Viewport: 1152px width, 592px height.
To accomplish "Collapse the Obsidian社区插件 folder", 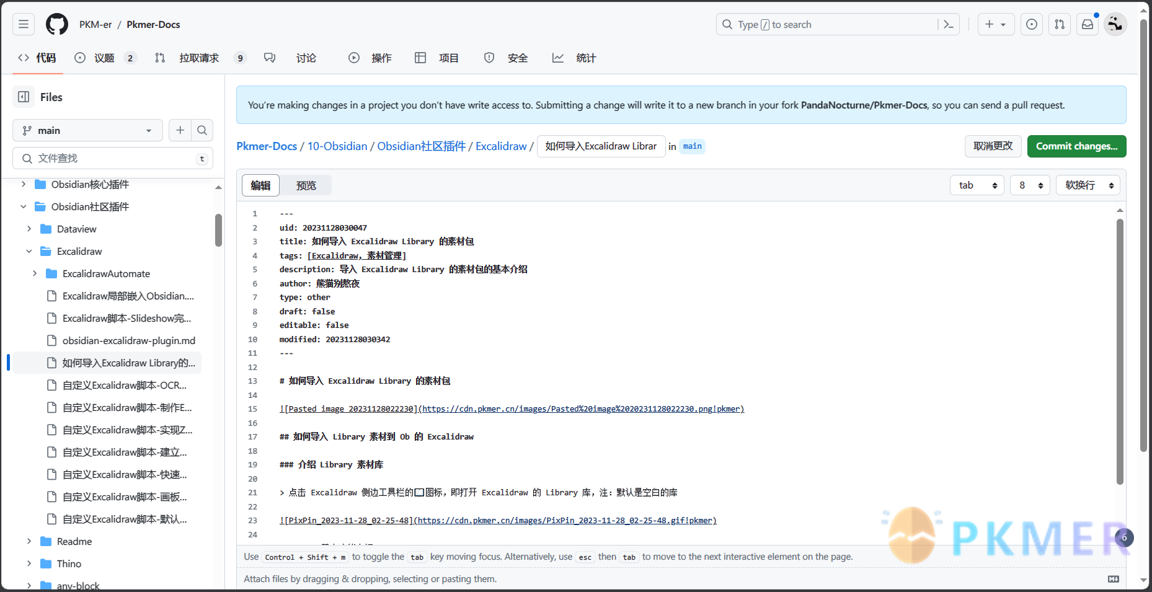I will click(x=24, y=206).
